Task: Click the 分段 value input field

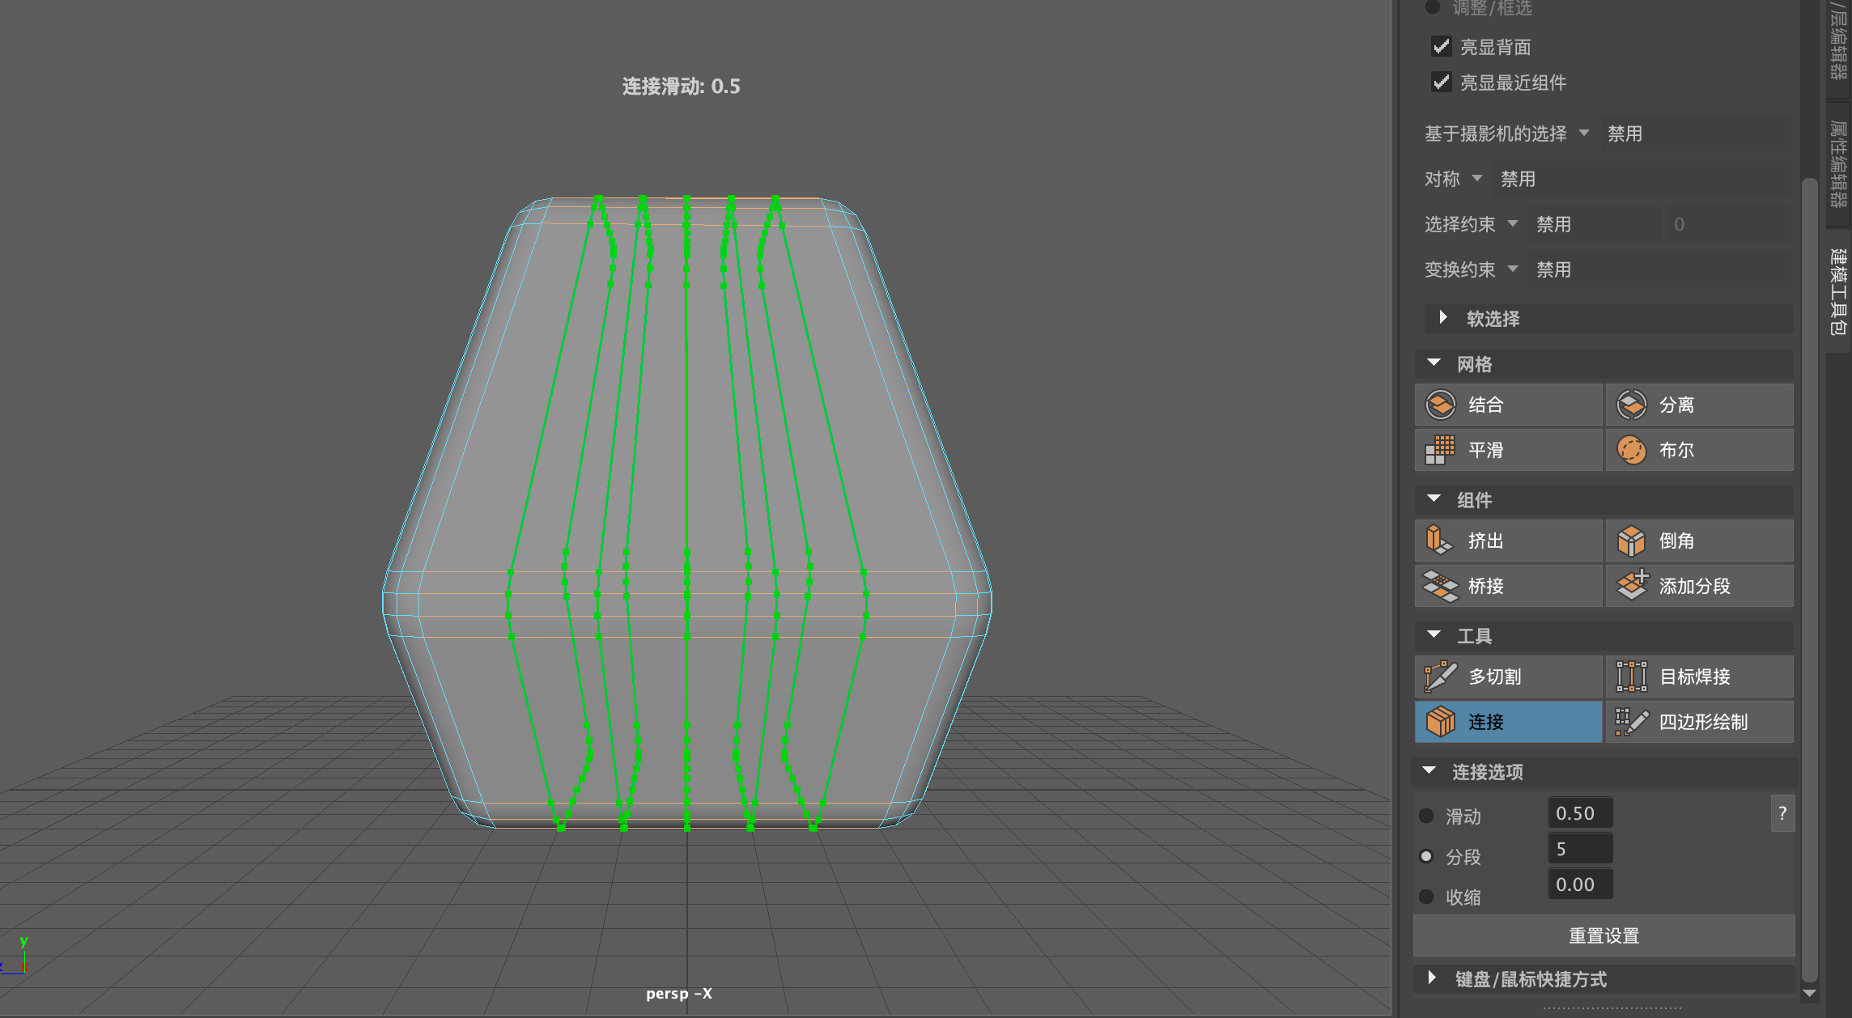Action: coord(1580,849)
